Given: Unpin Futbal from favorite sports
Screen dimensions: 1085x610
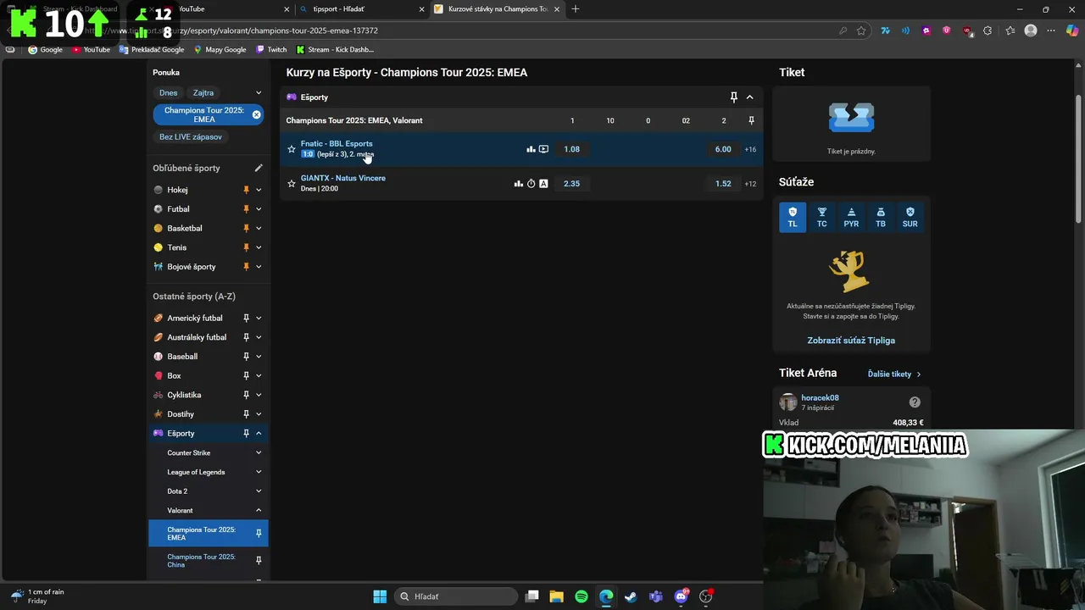Looking at the screenshot, I should [247, 209].
